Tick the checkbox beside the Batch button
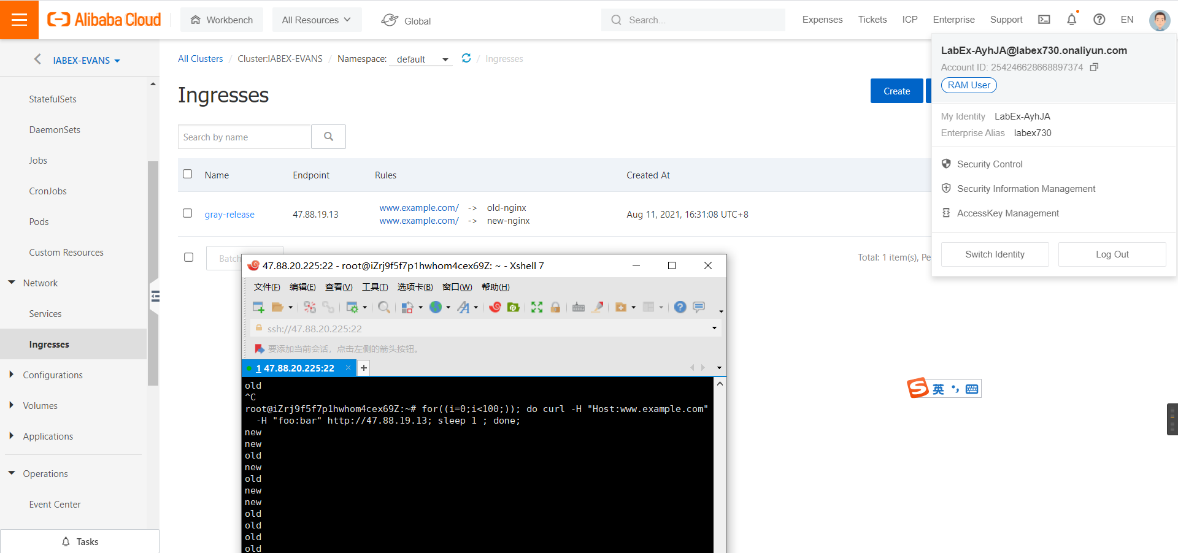Screen dimensions: 1178x553 click(188, 257)
